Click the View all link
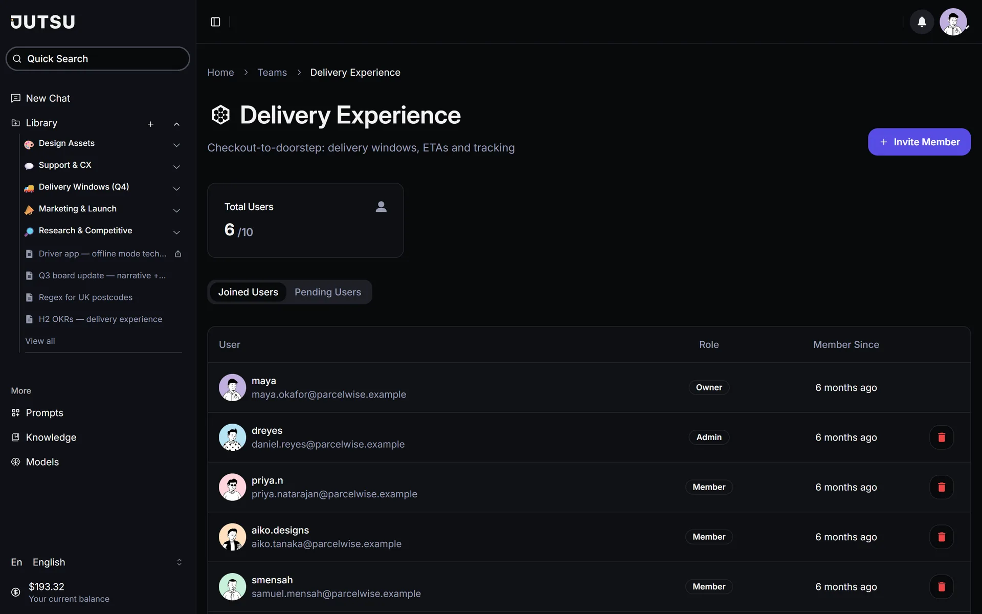The width and height of the screenshot is (982, 614). [x=40, y=341]
